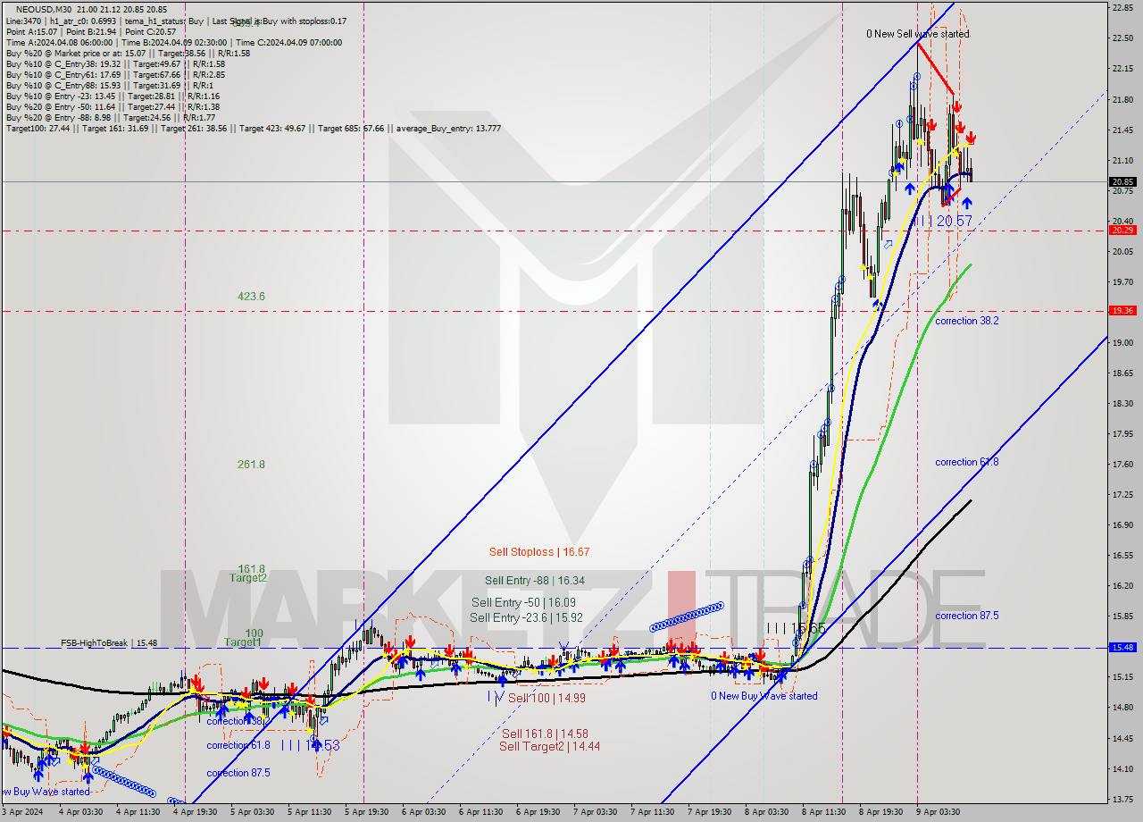Image resolution: width=1143 pixels, height=822 pixels.
Task: Click the '3 Apr 2024' time axis label
Action: pyautogui.click(x=24, y=812)
